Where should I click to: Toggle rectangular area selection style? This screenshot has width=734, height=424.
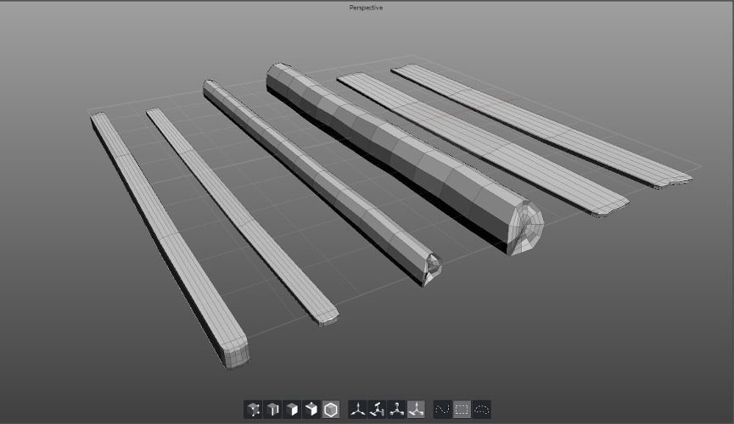[x=462, y=410]
